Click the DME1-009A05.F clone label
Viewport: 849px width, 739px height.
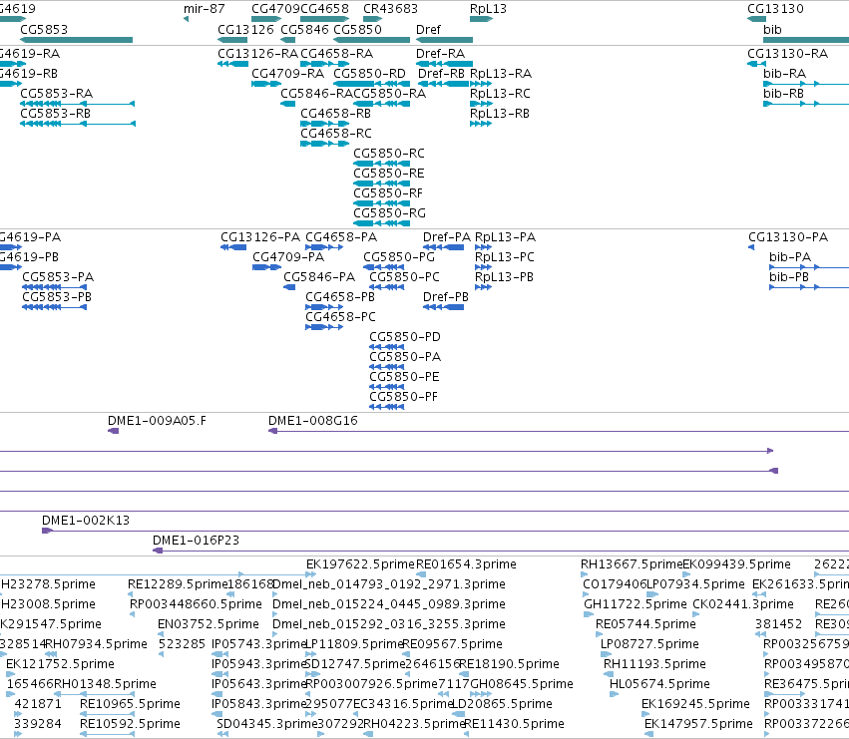coord(157,421)
